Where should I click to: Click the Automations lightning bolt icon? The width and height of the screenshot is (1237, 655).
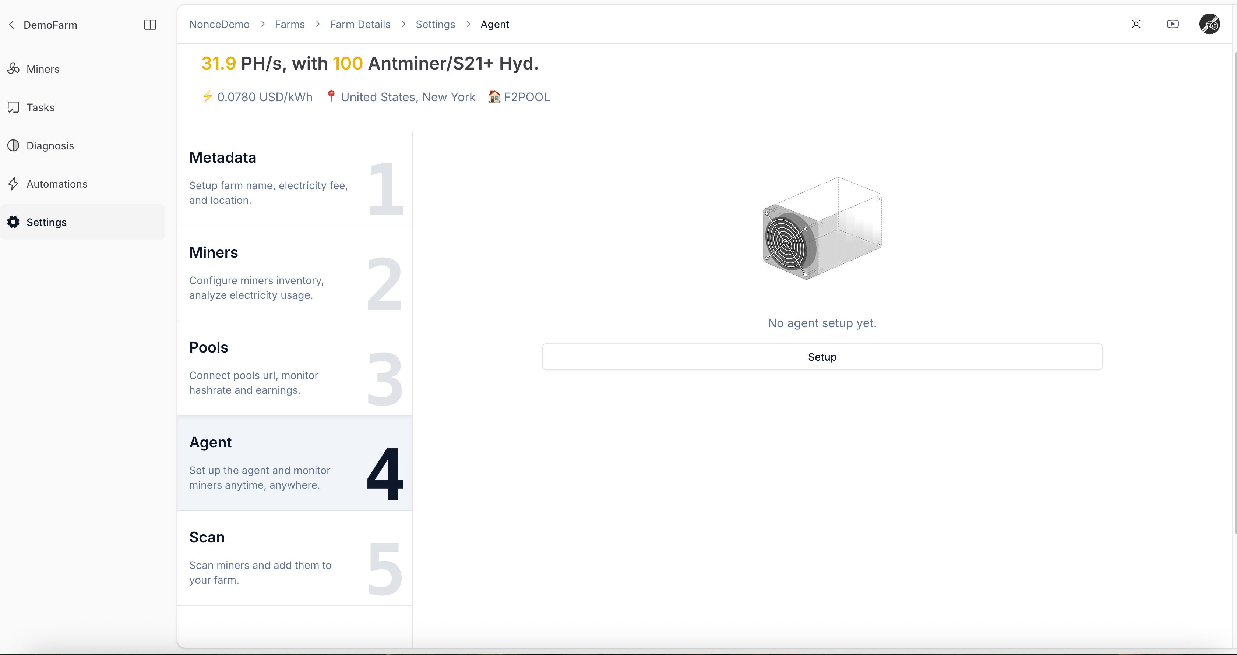coord(14,184)
